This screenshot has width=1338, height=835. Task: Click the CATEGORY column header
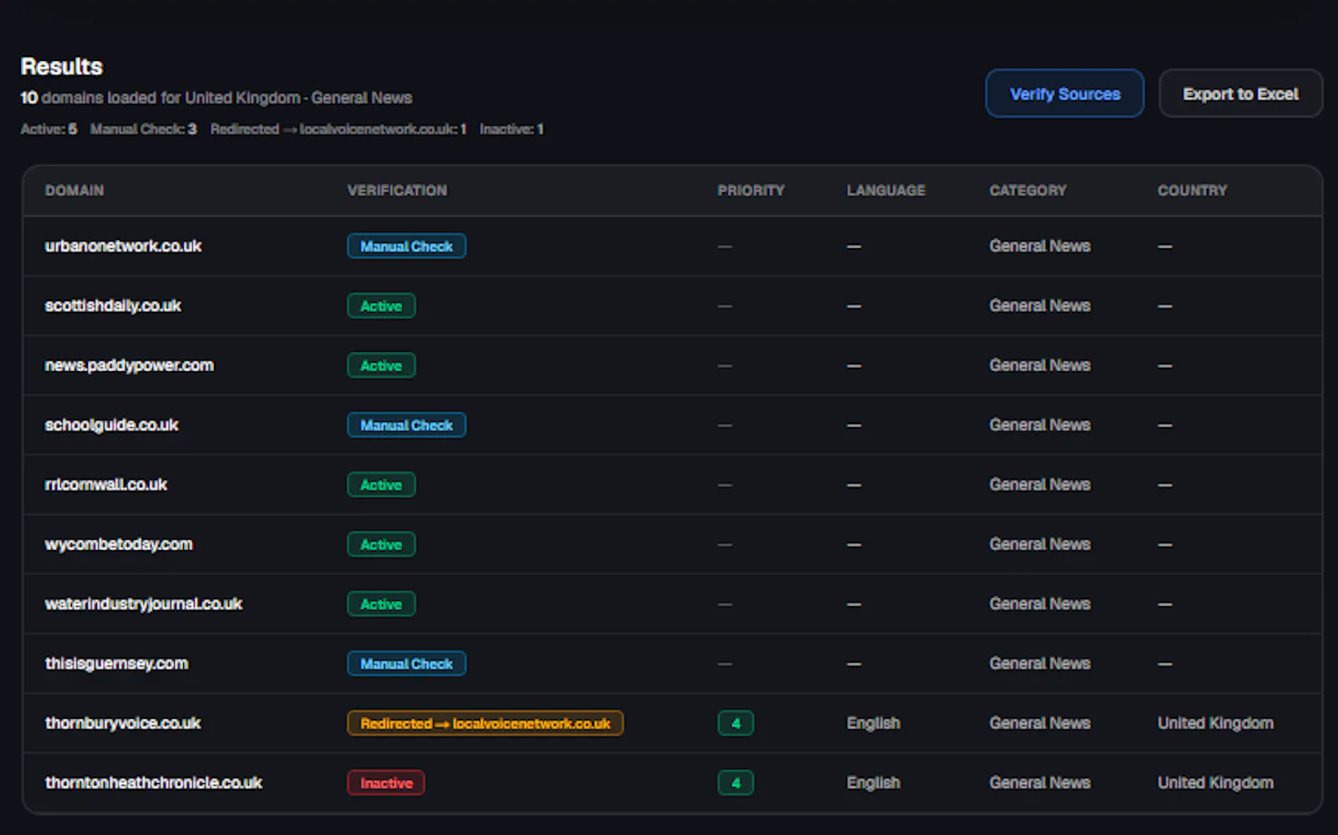(1028, 191)
